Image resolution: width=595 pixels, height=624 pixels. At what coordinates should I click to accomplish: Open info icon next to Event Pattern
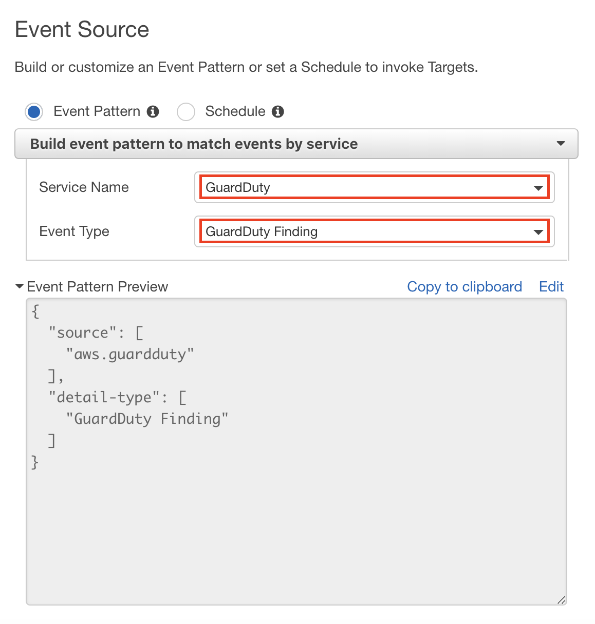tap(153, 111)
